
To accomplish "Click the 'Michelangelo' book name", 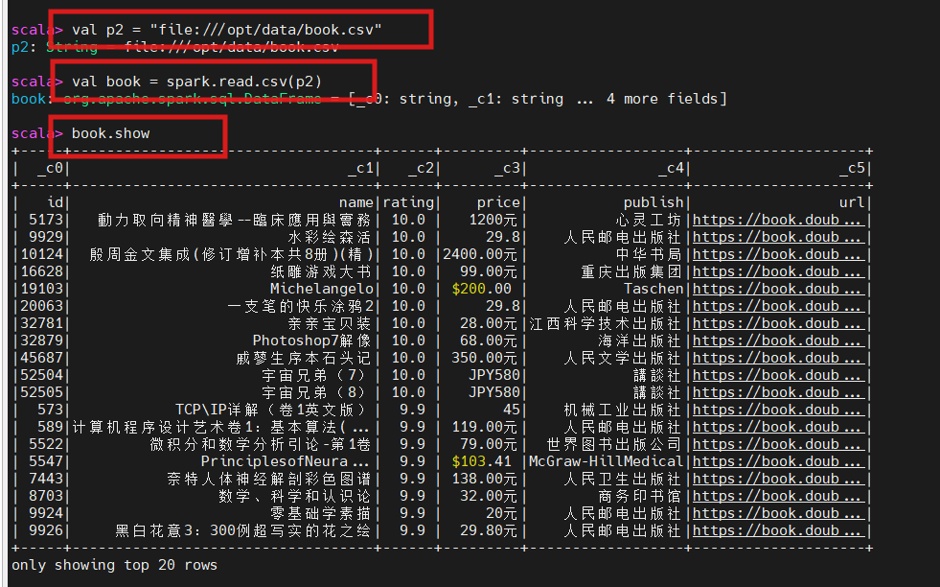I will pyautogui.click(x=322, y=290).
